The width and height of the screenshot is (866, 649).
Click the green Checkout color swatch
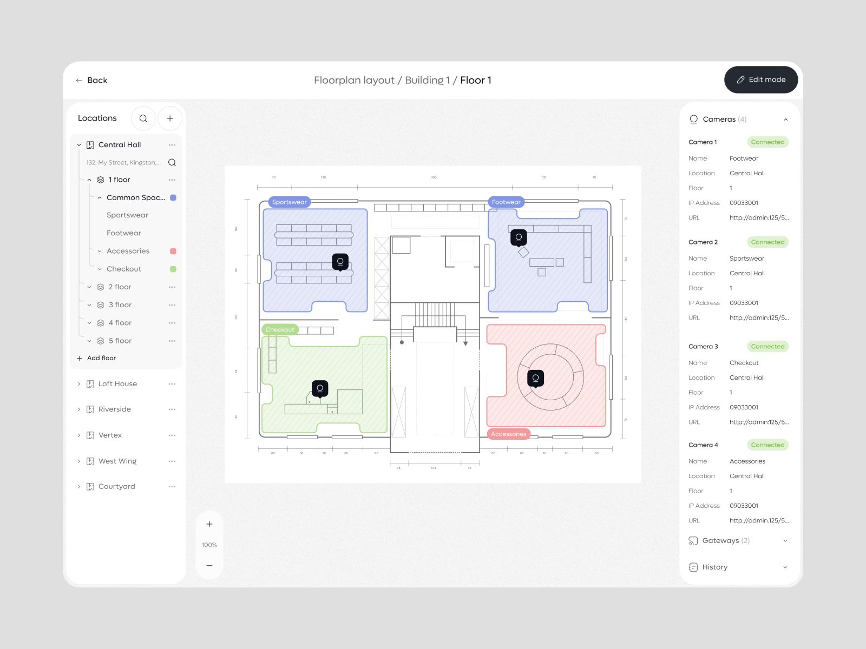(x=173, y=269)
